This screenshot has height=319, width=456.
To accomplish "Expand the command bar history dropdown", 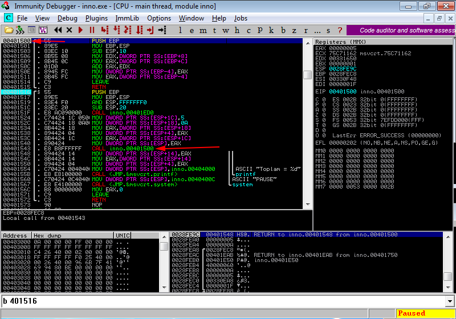I will click(x=450, y=301).
